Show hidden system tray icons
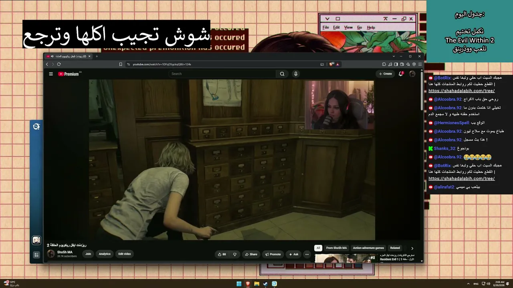513x288 pixels. click(x=469, y=284)
